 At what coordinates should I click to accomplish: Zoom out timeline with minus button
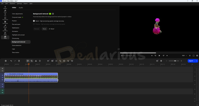[x=166, y=61]
